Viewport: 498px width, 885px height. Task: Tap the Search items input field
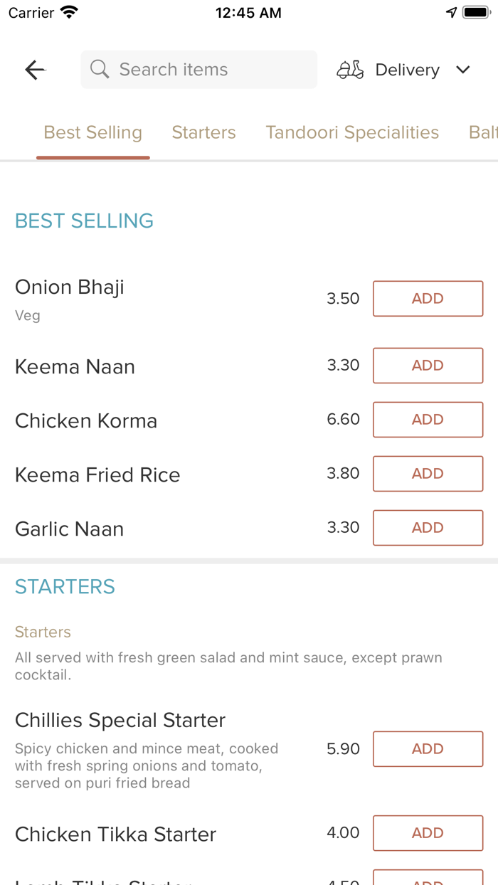point(198,69)
